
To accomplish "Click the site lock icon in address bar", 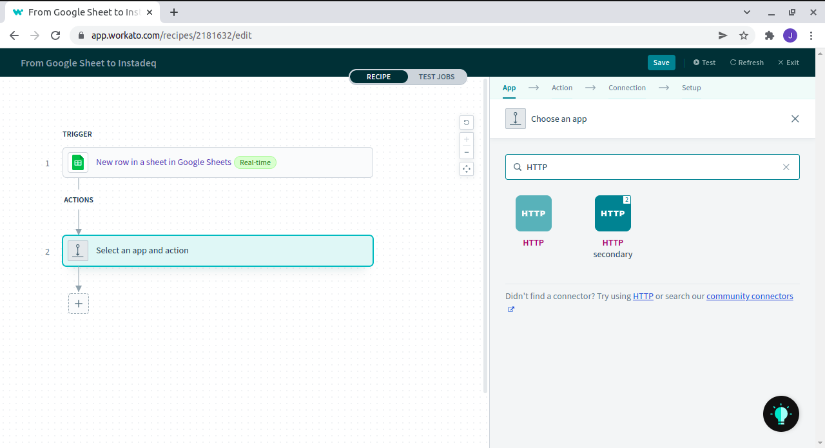I will pyautogui.click(x=81, y=35).
